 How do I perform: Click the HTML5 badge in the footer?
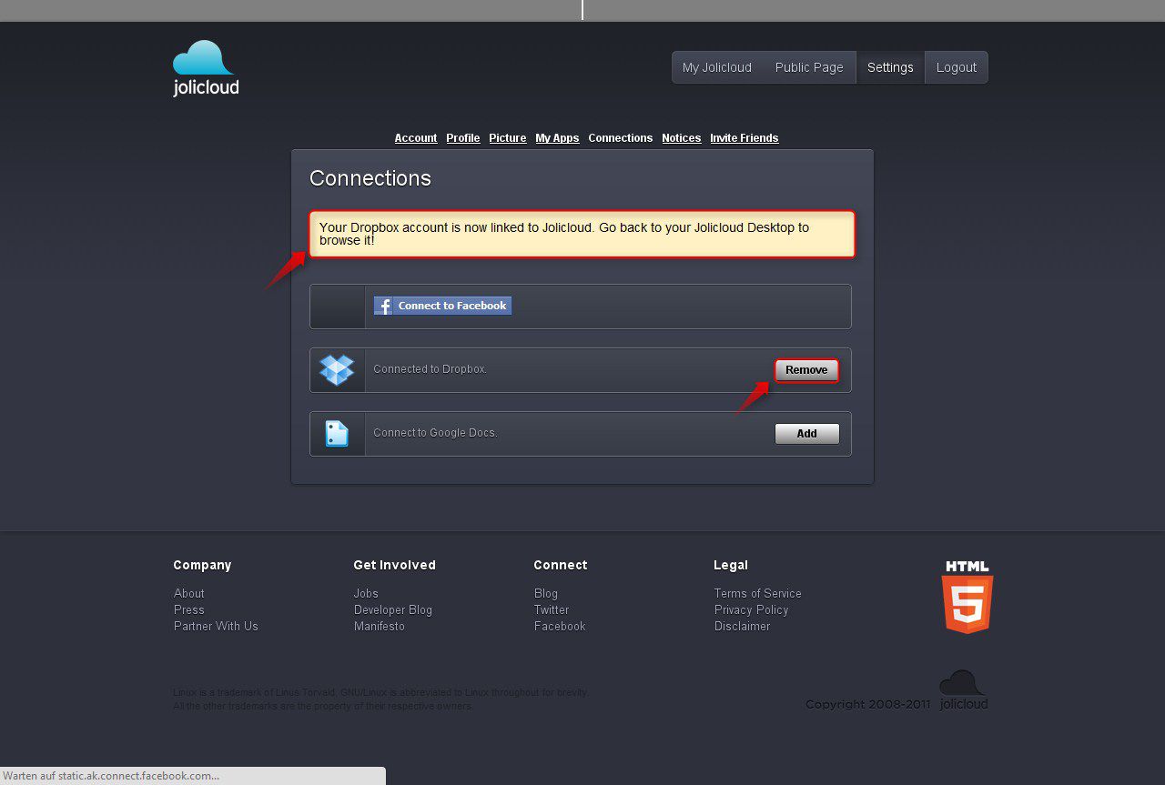[967, 597]
